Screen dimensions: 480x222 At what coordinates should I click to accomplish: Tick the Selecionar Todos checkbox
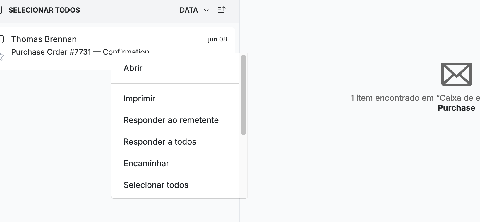[x=1, y=10]
